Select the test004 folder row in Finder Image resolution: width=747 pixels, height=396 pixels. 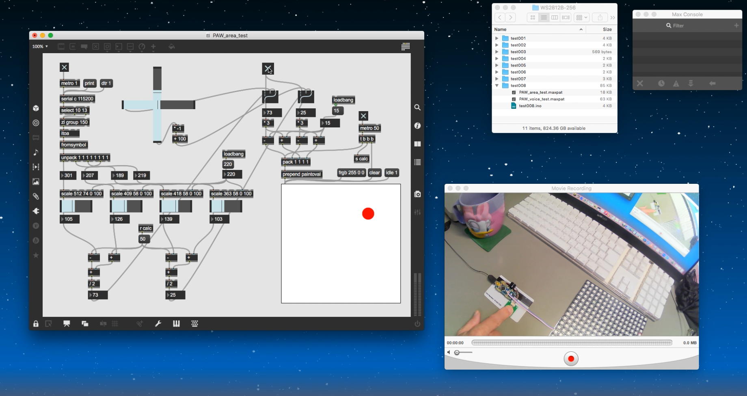point(555,58)
